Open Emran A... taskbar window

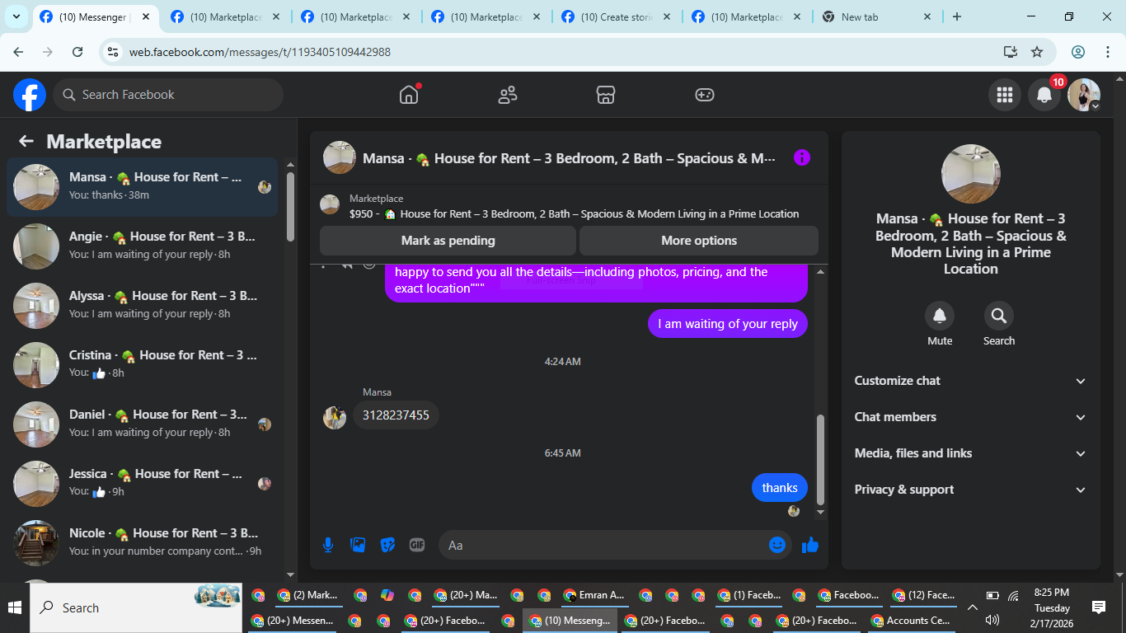coord(594,595)
